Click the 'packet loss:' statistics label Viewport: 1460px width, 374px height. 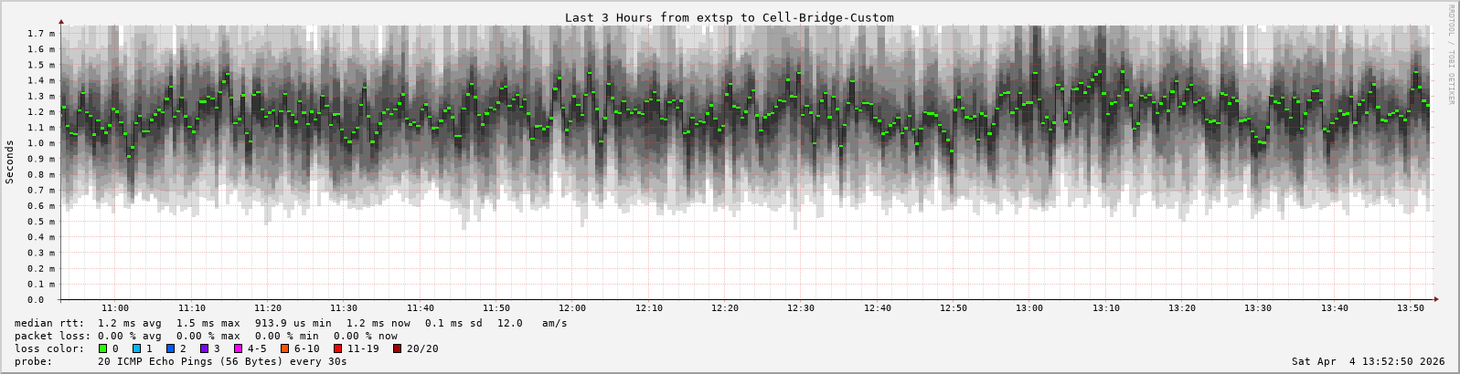[52, 336]
